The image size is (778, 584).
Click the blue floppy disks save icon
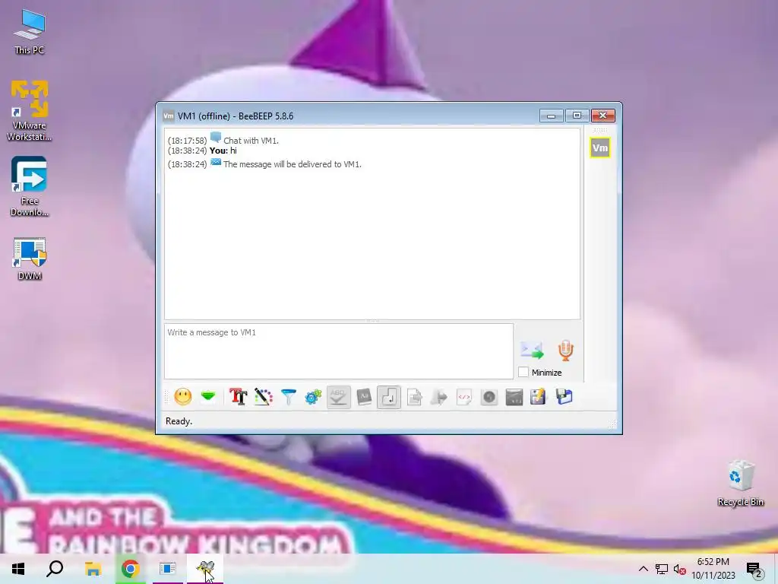coord(565,397)
